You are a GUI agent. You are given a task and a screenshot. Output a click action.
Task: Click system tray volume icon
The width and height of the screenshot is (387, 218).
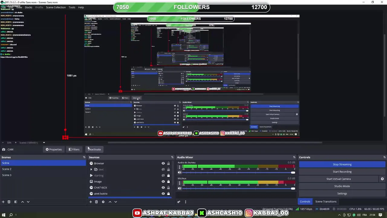(359, 215)
